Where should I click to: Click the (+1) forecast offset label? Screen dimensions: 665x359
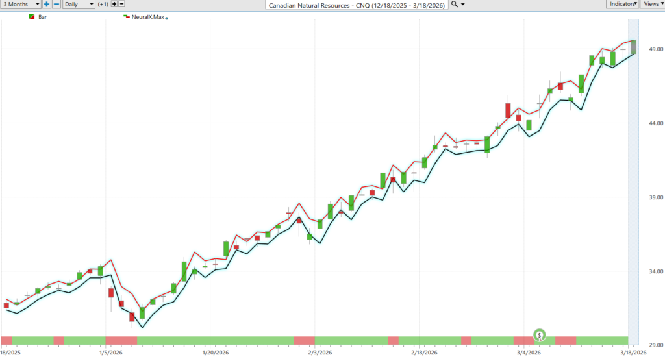click(x=103, y=5)
